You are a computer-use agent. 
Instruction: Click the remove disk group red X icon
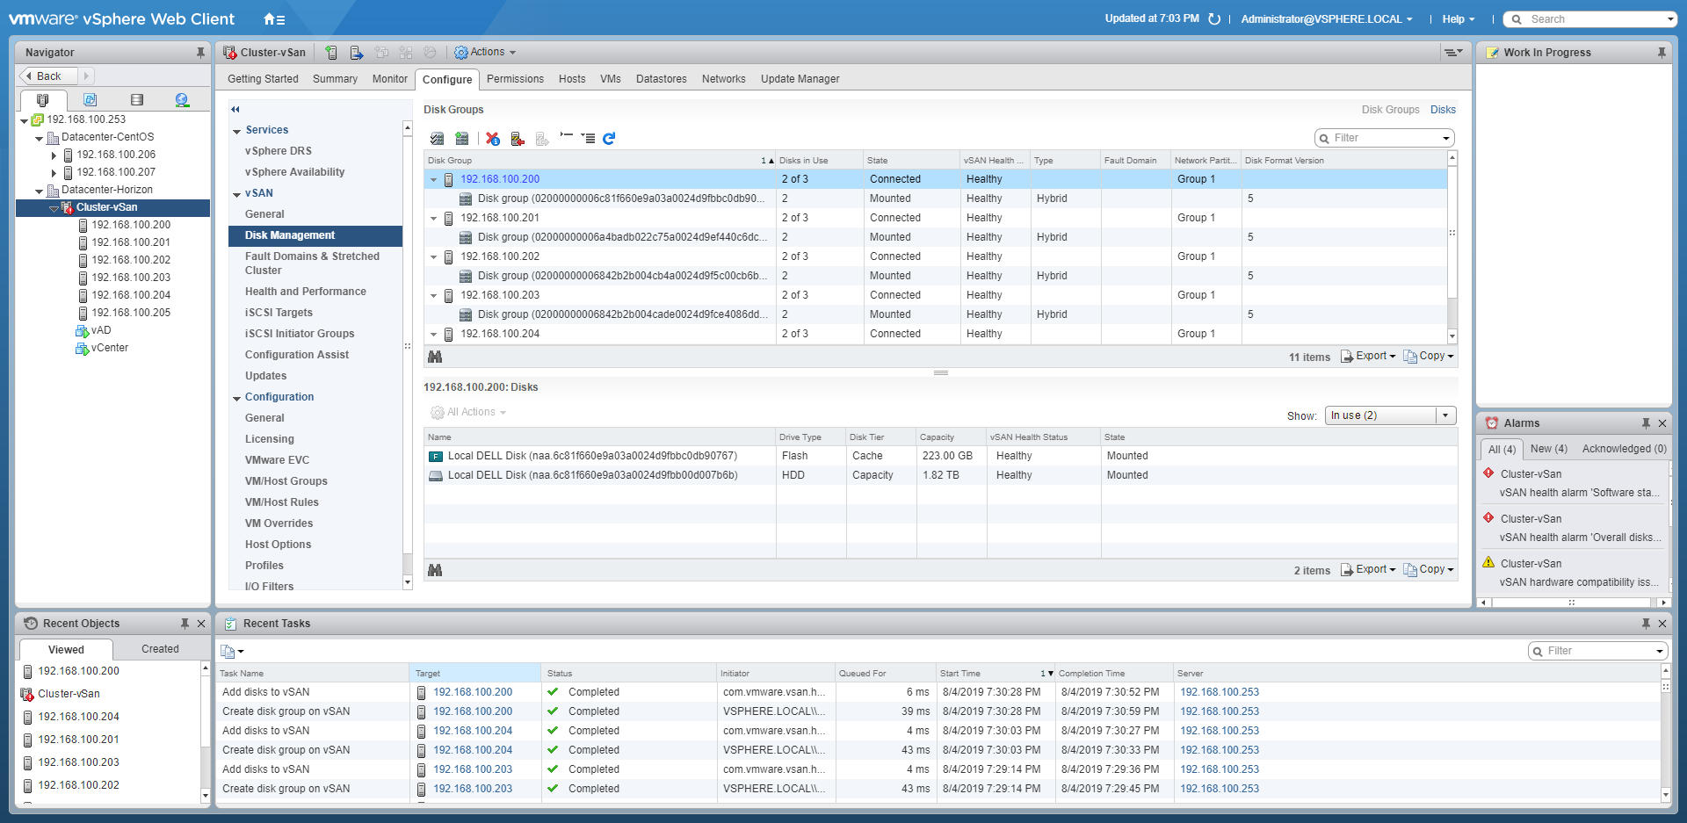[x=493, y=139]
